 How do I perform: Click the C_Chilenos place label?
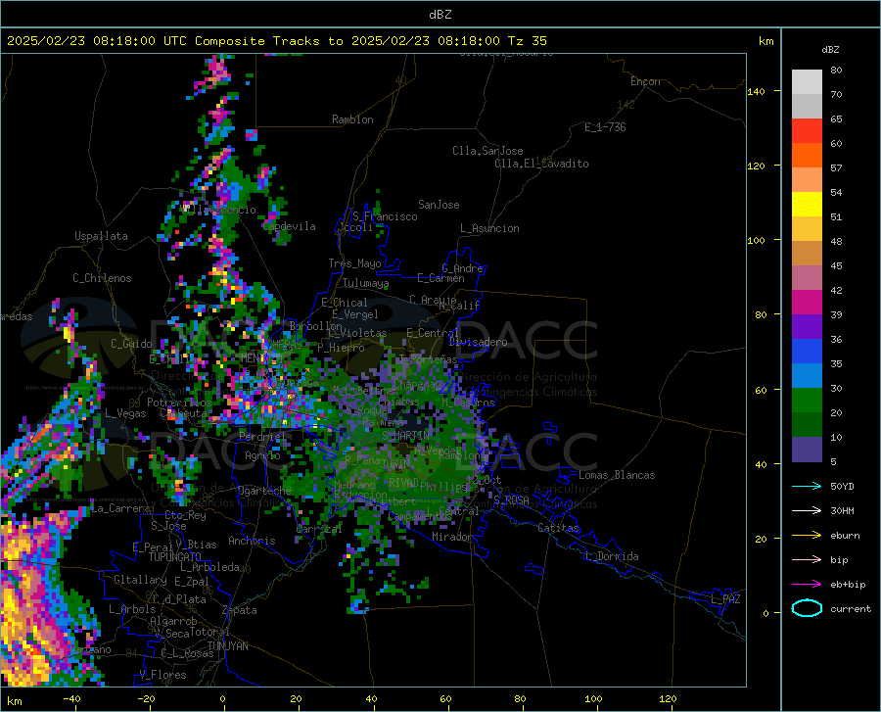point(102,278)
